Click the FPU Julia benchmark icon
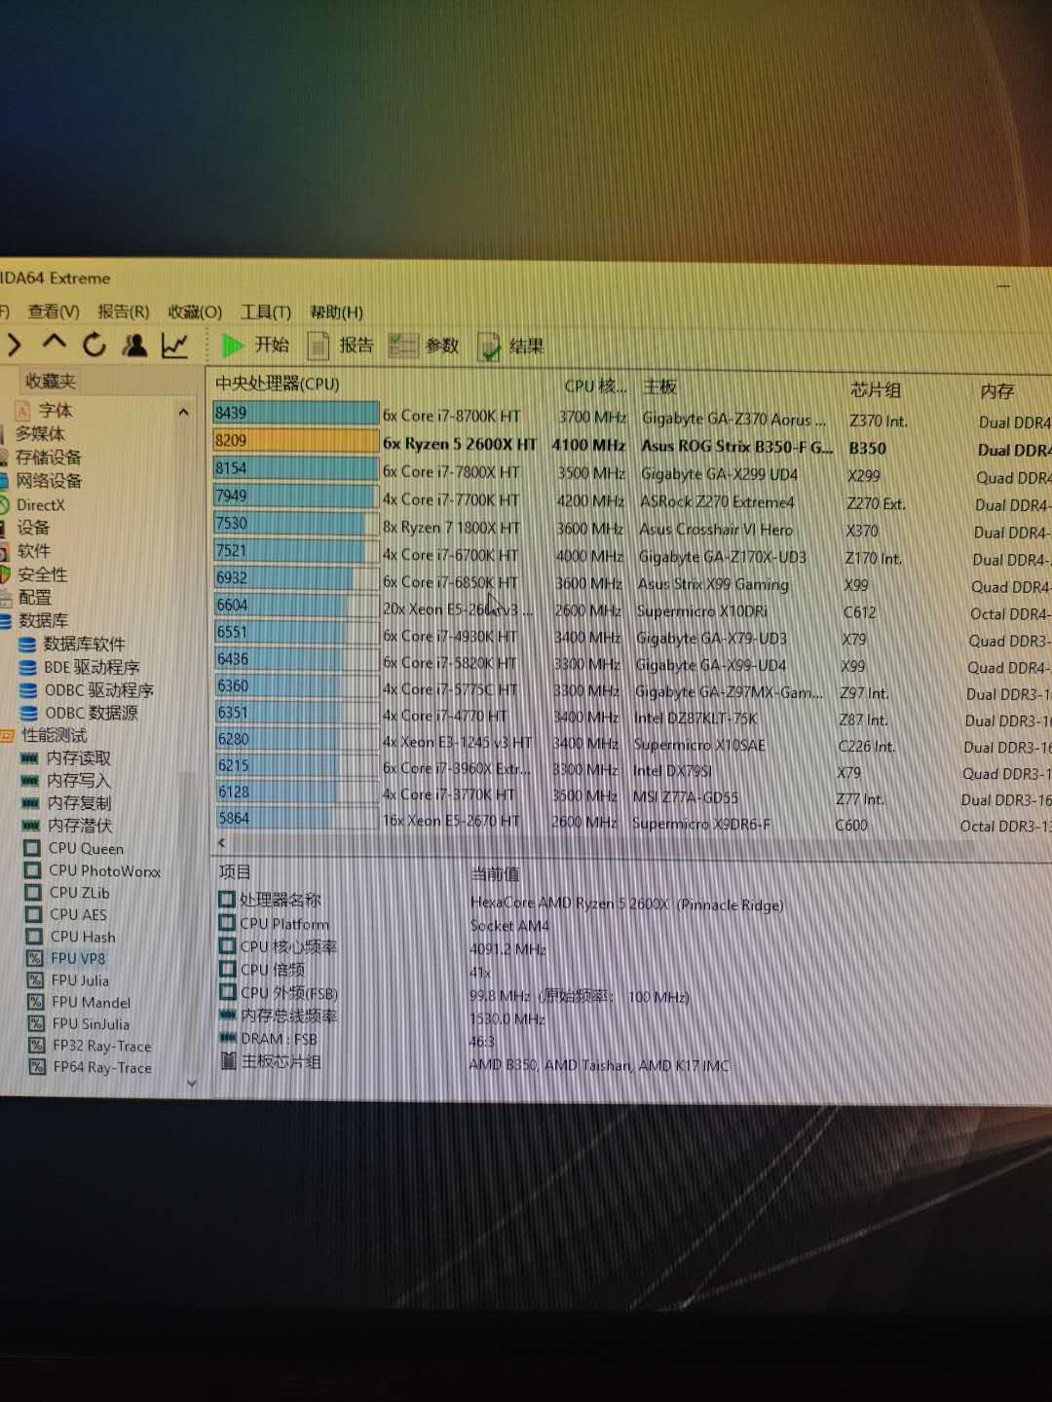Image resolution: width=1052 pixels, height=1402 pixels. click(x=35, y=980)
